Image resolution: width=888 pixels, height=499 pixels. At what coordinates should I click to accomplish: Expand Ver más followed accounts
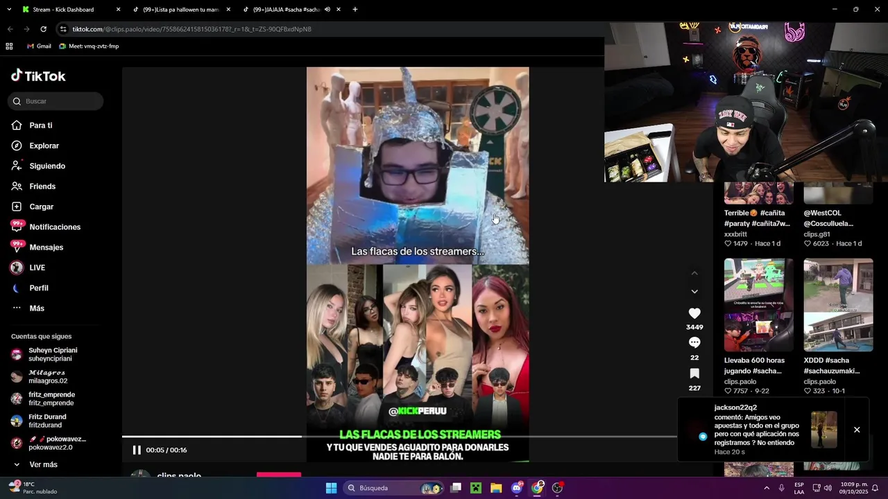[x=35, y=464]
